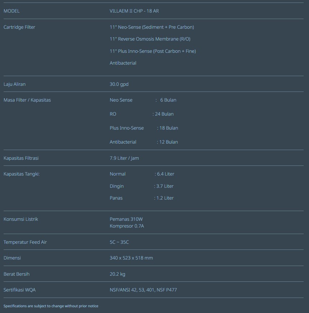The width and height of the screenshot is (309, 313).
Task: Click the MODEL row label
Action: click(x=11, y=11)
